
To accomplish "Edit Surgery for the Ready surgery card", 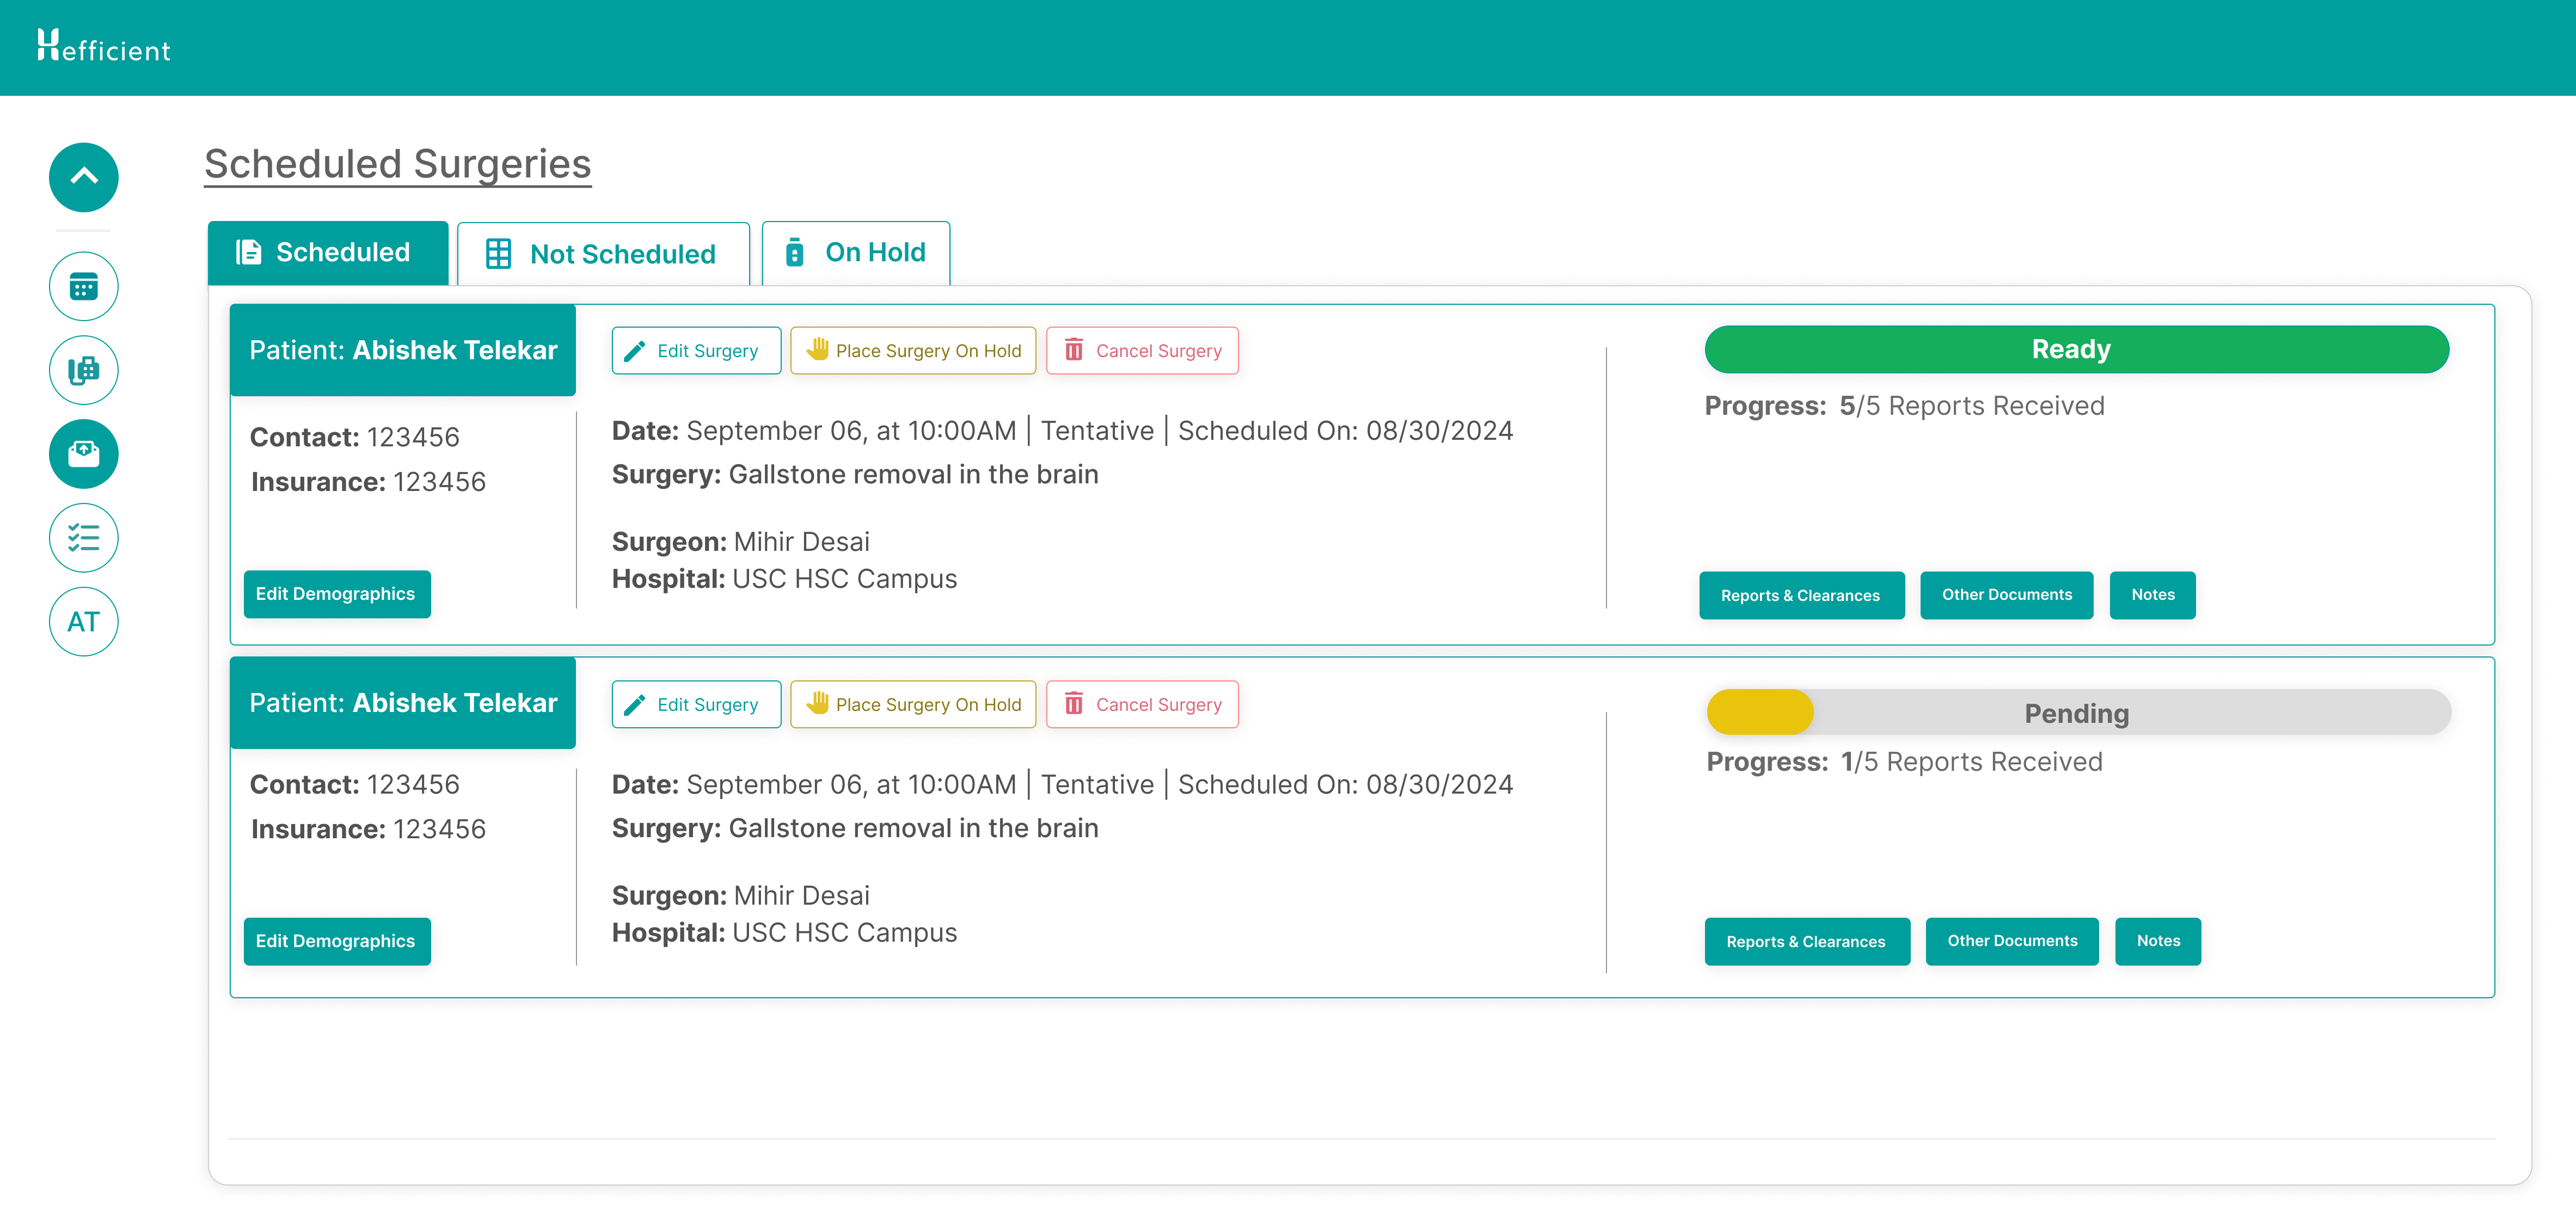I will [x=696, y=351].
